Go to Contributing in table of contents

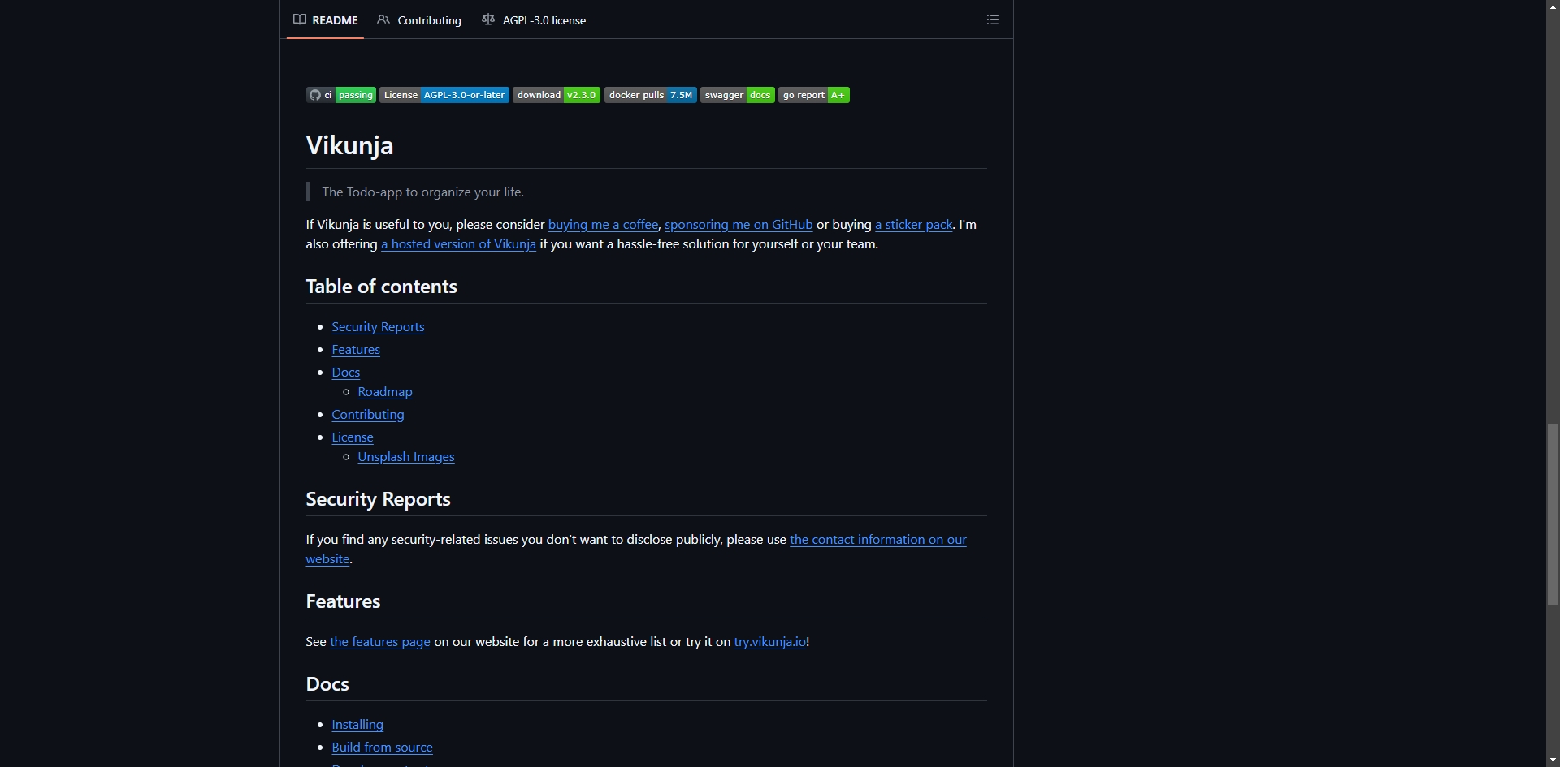pos(368,415)
